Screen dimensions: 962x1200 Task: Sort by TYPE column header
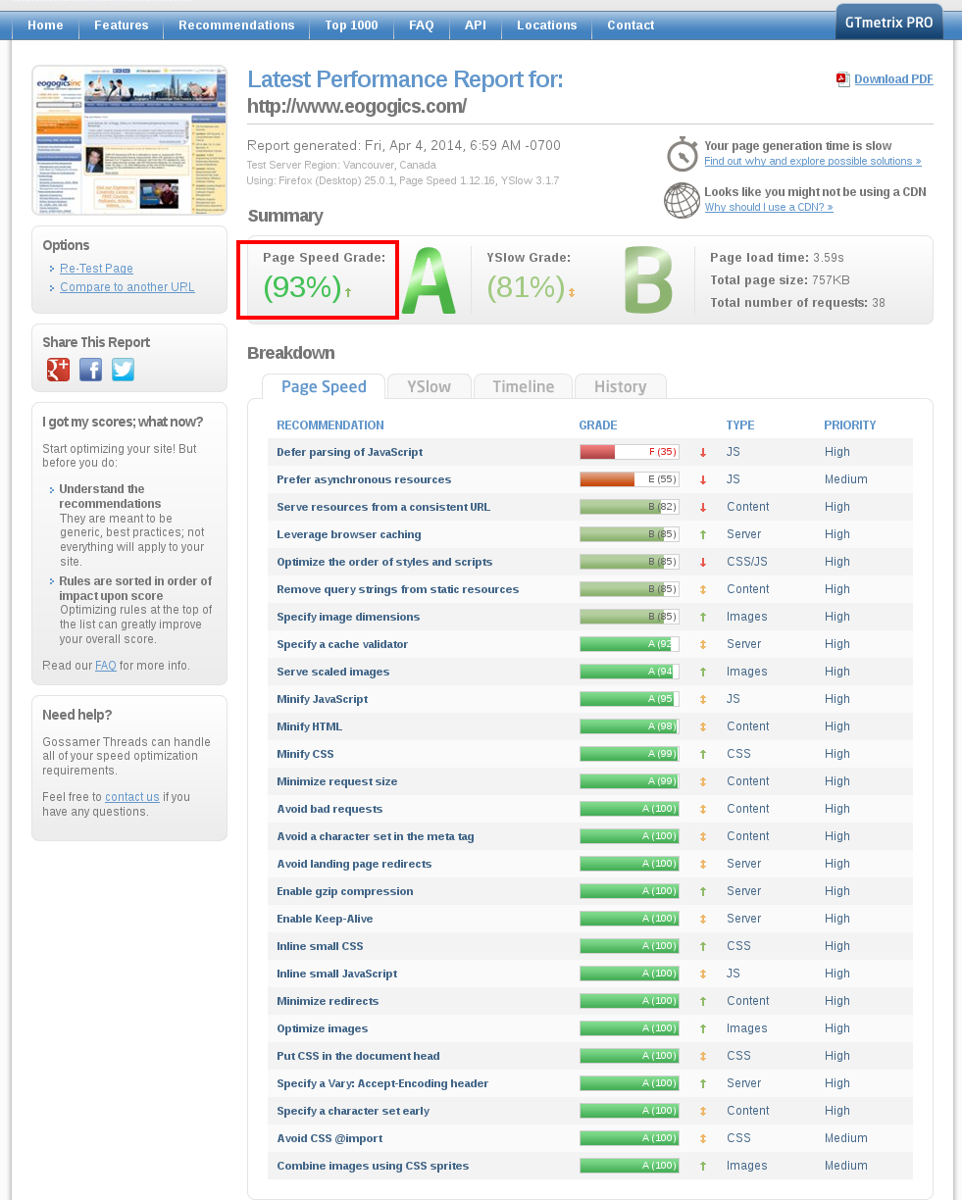pyautogui.click(x=739, y=425)
